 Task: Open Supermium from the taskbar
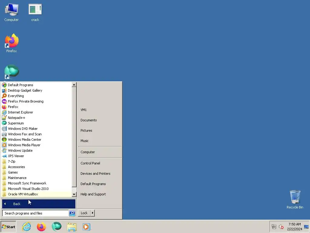tap(57, 227)
